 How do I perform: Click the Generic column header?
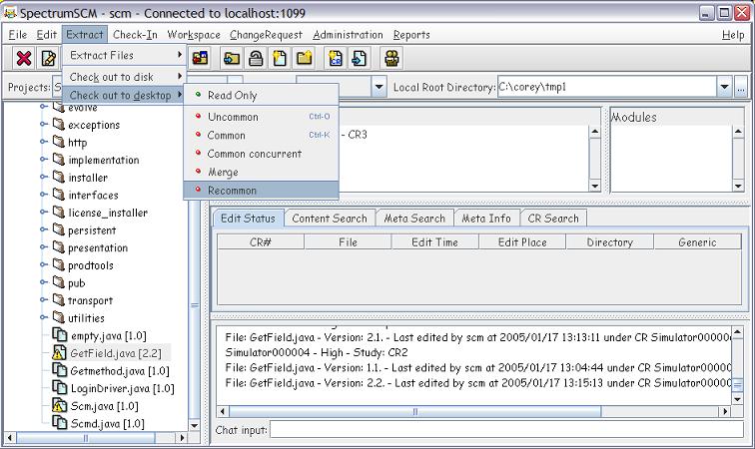[697, 242]
